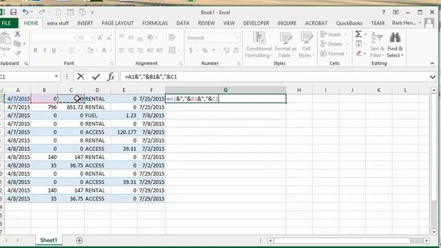Expand the Name Box dropdown
The height and width of the screenshot is (248, 441).
coord(57,76)
